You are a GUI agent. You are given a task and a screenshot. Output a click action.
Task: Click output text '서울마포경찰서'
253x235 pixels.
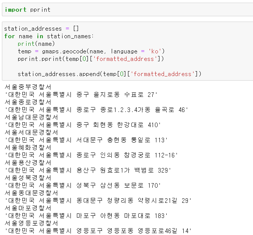(28, 208)
